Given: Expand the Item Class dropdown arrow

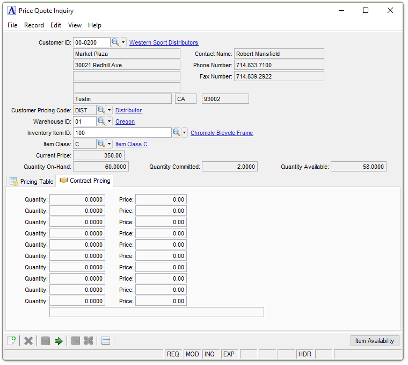Looking at the screenshot, I should [109, 144].
